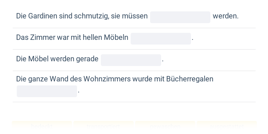Viewport: 268px width, 134px height.
Task: Click the text 'Die Möbel werden gerade'
Action: click(x=57, y=59)
